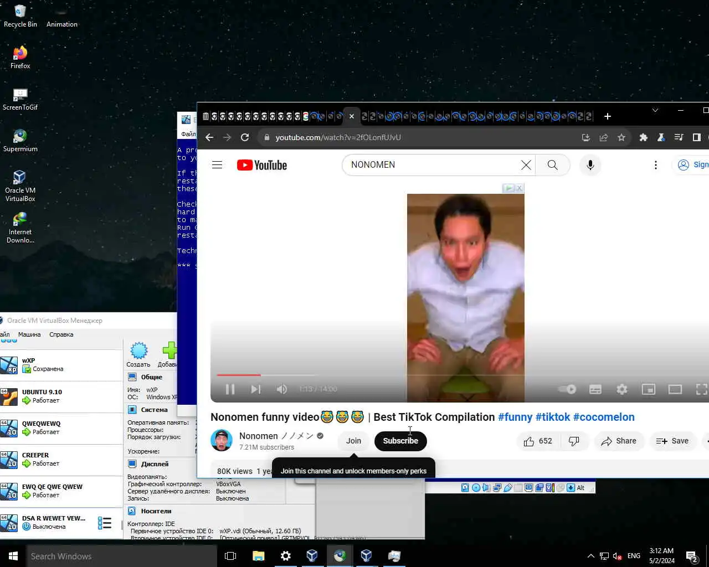The height and width of the screenshot is (567, 709).
Task: Subscribe to the Nonomen channel
Action: (400, 441)
